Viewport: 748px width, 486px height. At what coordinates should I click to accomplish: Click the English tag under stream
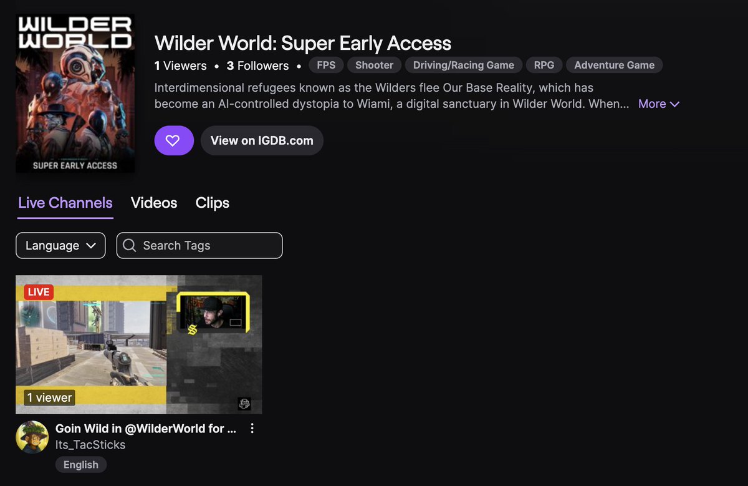click(81, 465)
